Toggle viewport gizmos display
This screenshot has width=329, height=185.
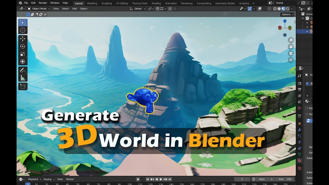tap(250, 8)
